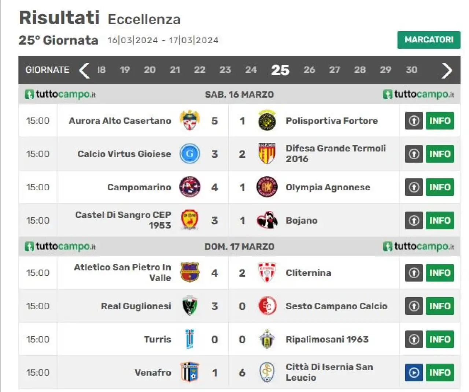Image resolution: width=469 pixels, height=392 pixels.
Task: Switch to giornata 18
Action: [101, 70]
